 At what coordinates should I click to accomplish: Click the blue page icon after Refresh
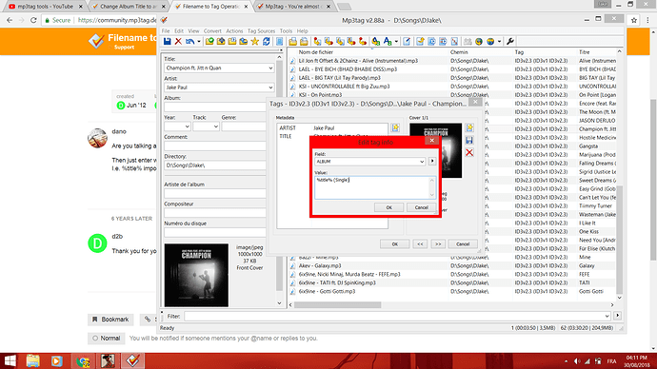280,42
